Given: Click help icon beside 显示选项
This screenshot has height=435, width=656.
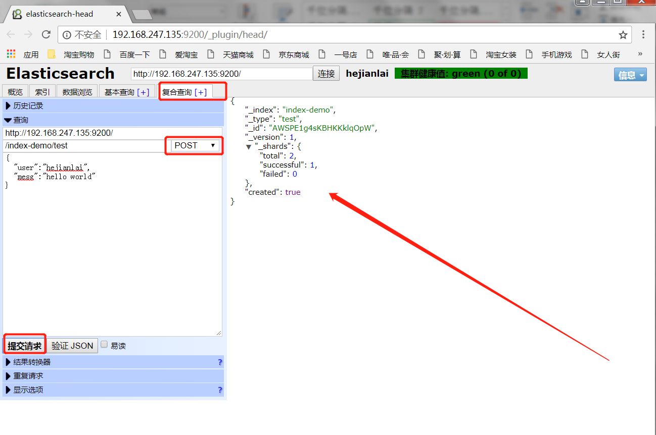Looking at the screenshot, I should pos(220,390).
